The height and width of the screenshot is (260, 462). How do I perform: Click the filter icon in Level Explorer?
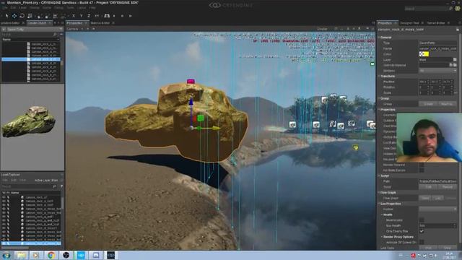61,186
